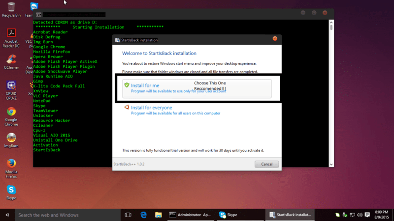Click 'Detected CDROM as drive D:' line
Viewport: 394px width, 221px height.
pyautogui.click(x=65, y=22)
